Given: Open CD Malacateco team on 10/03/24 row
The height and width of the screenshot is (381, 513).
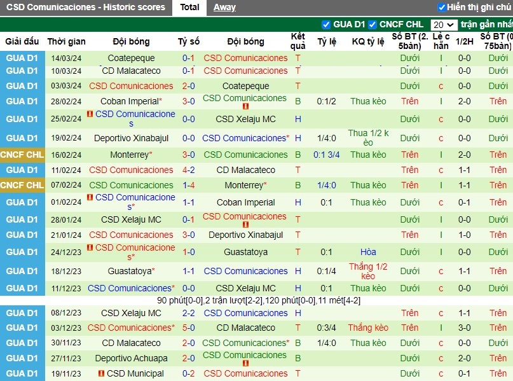Looking at the screenshot, I should click(131, 71).
